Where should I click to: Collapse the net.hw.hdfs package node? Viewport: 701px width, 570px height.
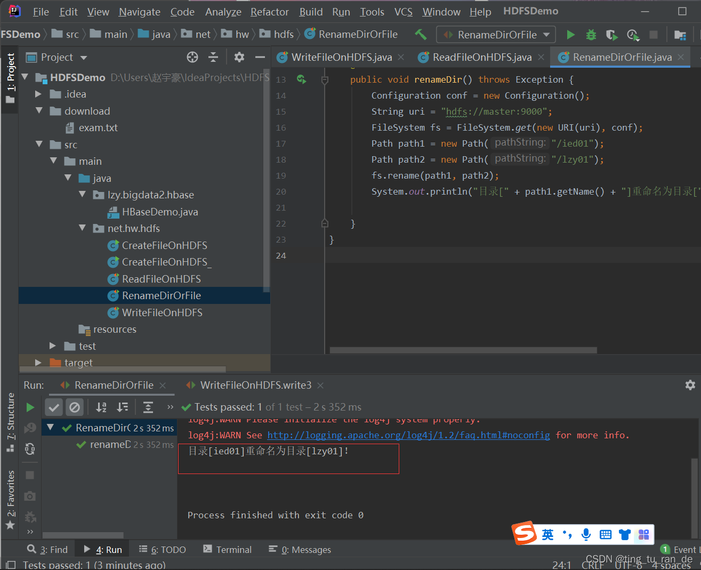[82, 228]
